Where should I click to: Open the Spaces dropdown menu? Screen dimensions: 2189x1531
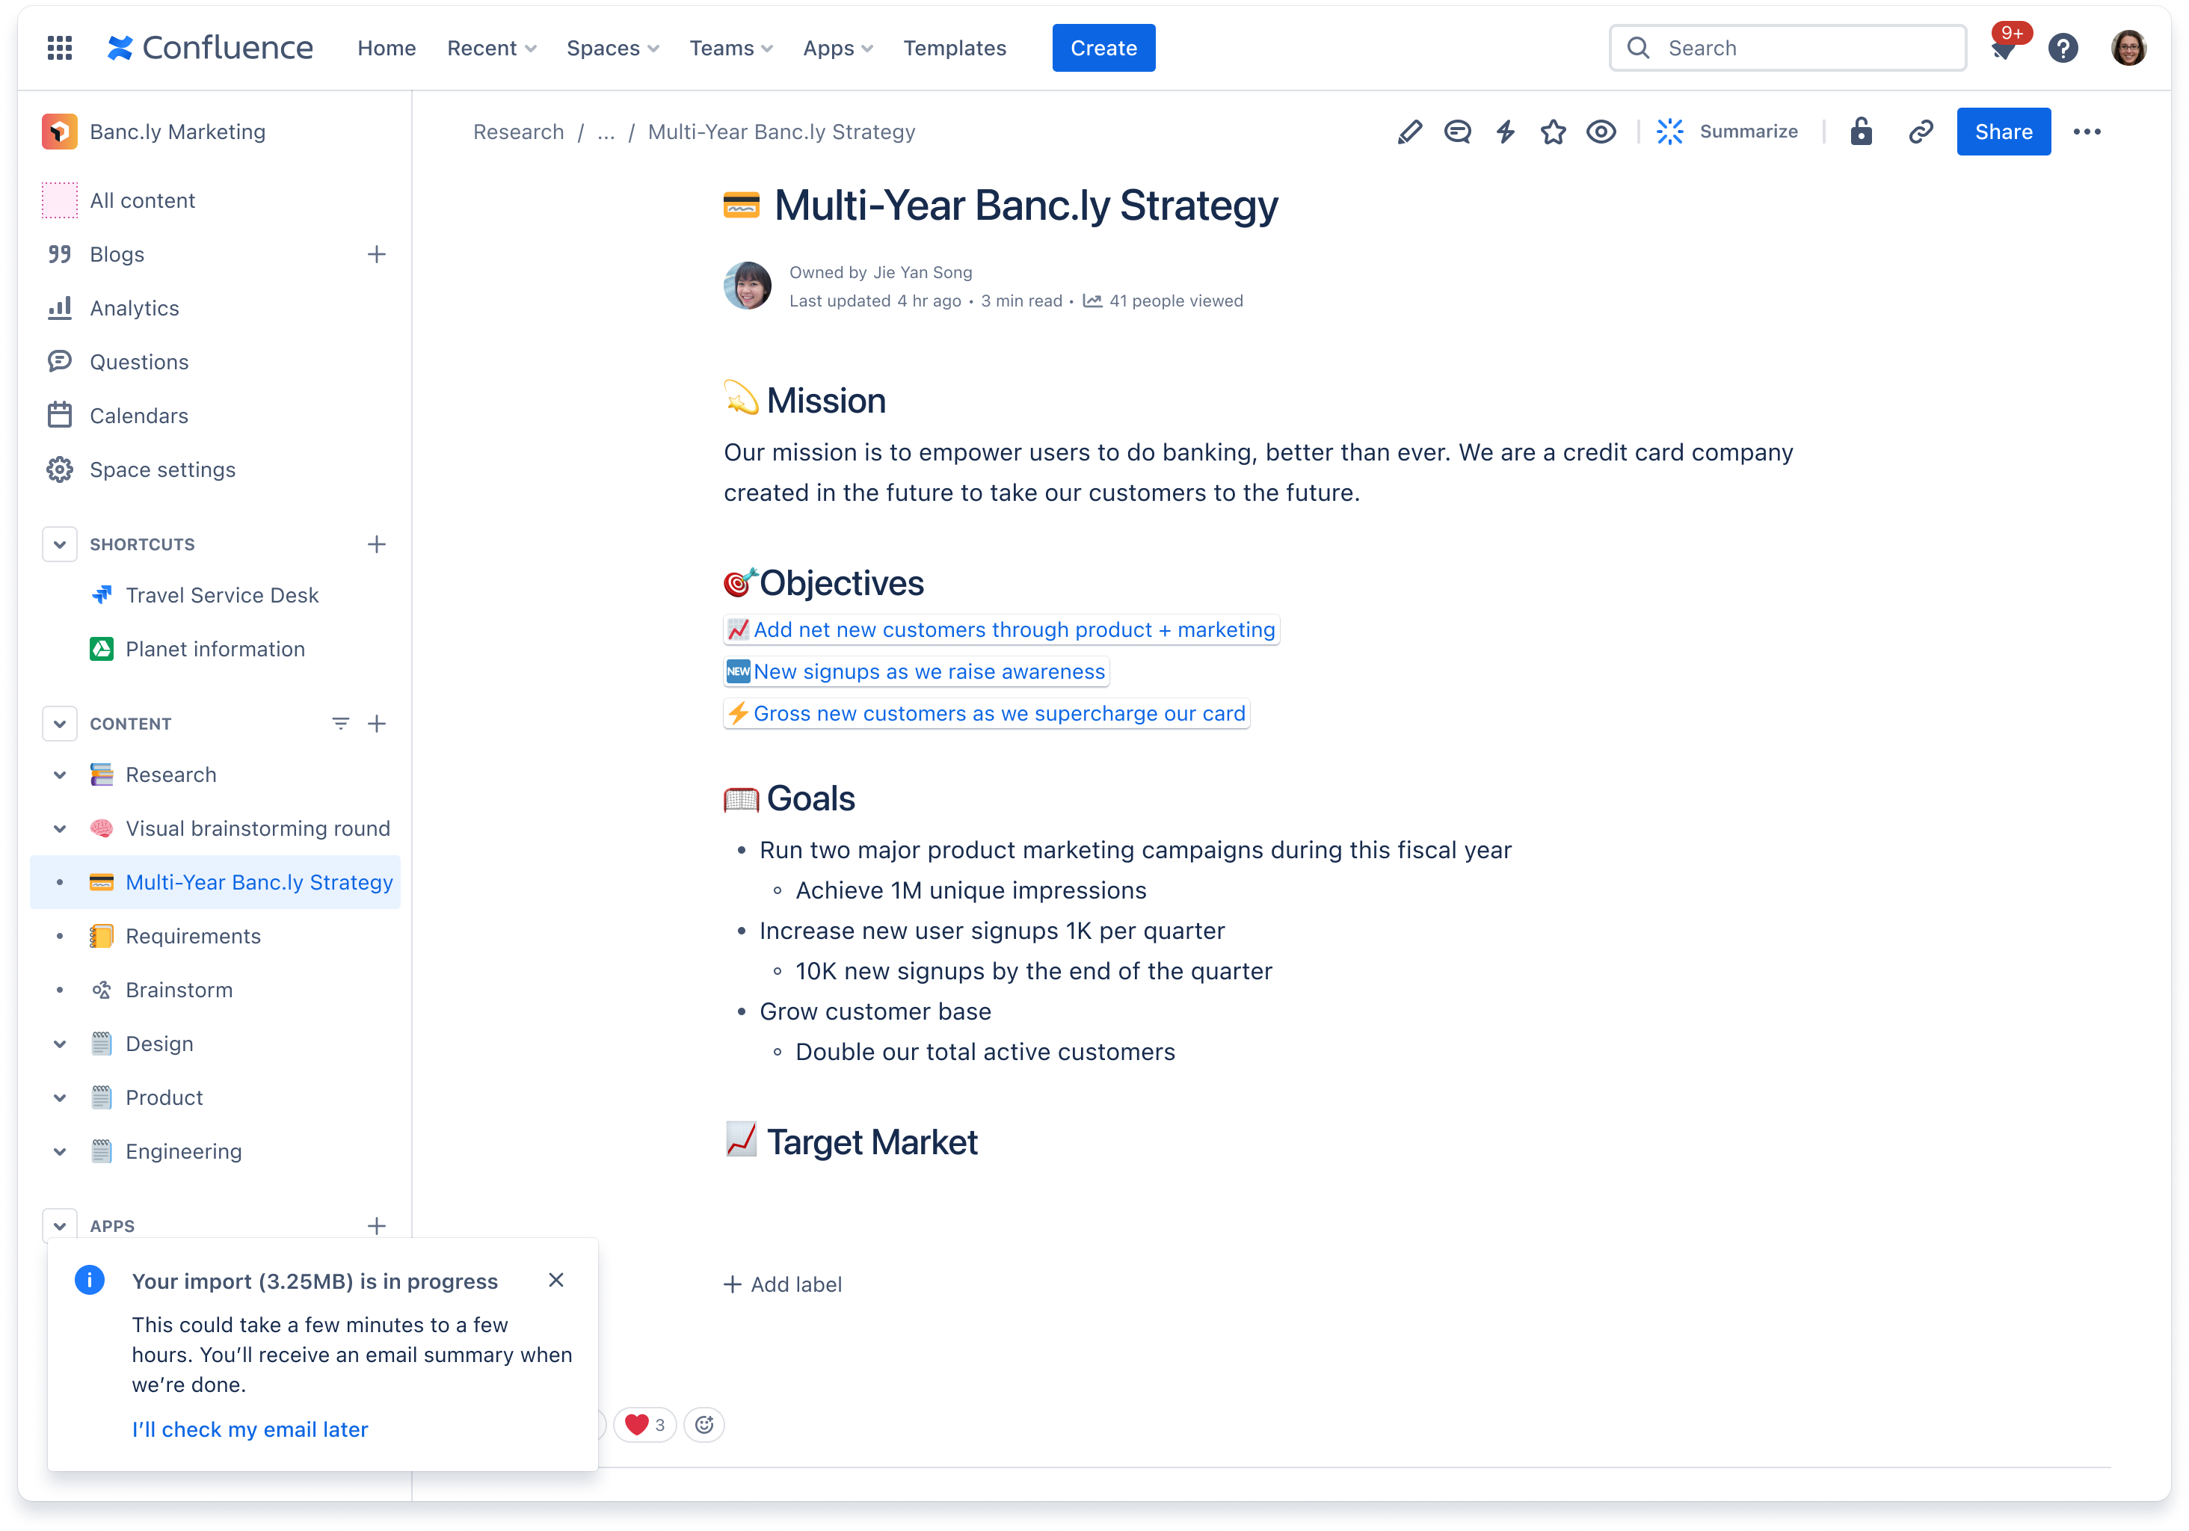coord(612,48)
